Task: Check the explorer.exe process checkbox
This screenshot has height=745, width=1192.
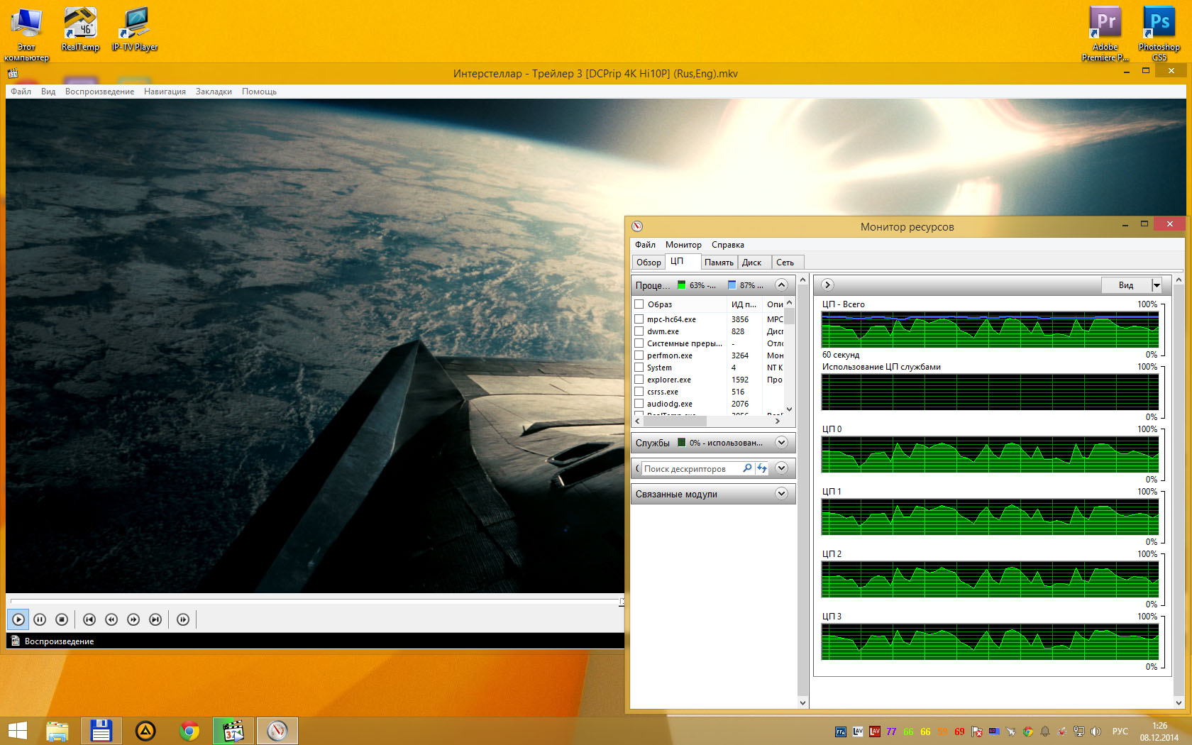Action: click(x=639, y=380)
